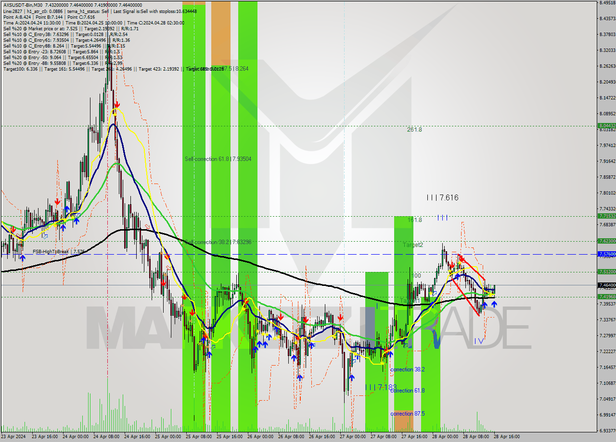616x442 pixels.
Task: Click the 'I I I 7.183' wave label
Action: (381, 387)
